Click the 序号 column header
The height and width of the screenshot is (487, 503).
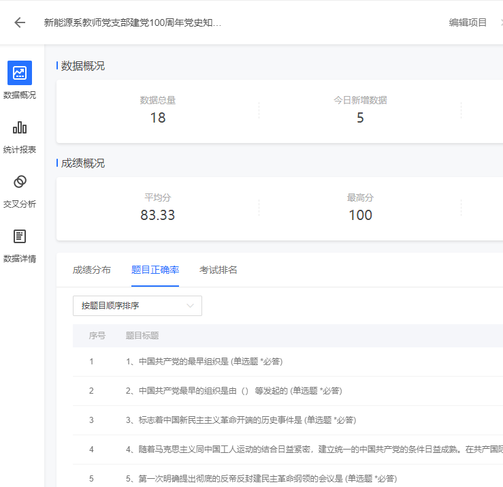pos(97,336)
